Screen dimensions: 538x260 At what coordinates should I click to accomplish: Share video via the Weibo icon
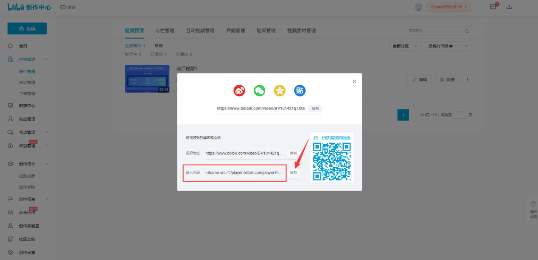(240, 90)
